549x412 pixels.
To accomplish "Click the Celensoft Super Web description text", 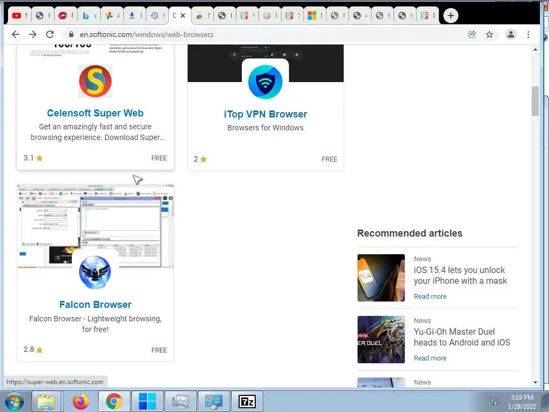I will (98, 132).
